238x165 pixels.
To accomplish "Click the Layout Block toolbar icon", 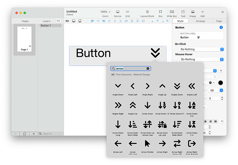I will point(147,12).
